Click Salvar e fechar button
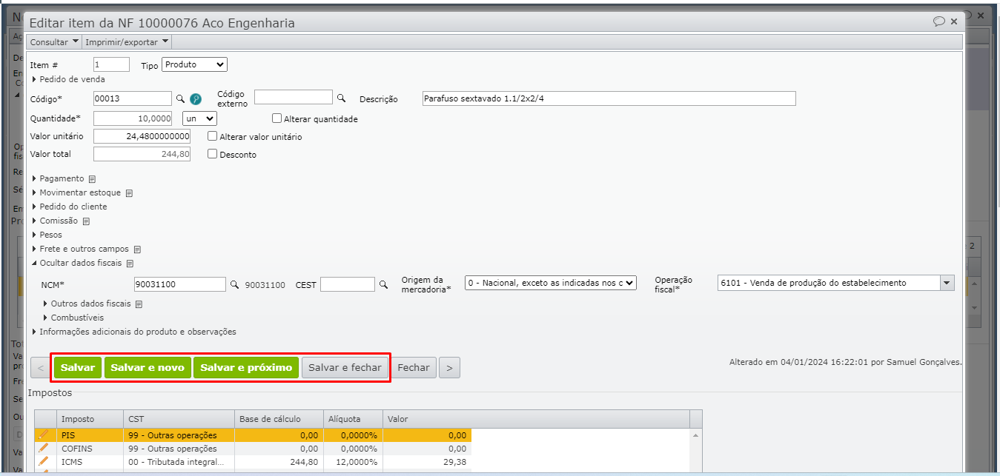 point(345,368)
